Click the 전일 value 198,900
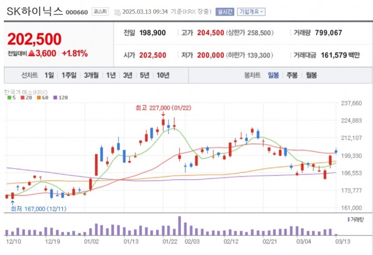The image size is (373, 255). click(153, 33)
